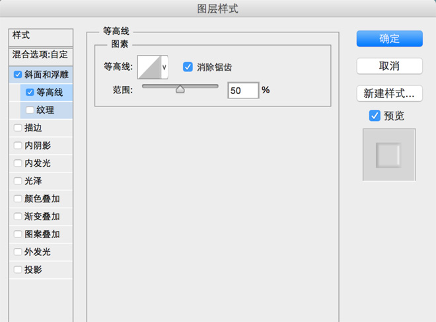Click the style preview thumbnail

pos(389,155)
